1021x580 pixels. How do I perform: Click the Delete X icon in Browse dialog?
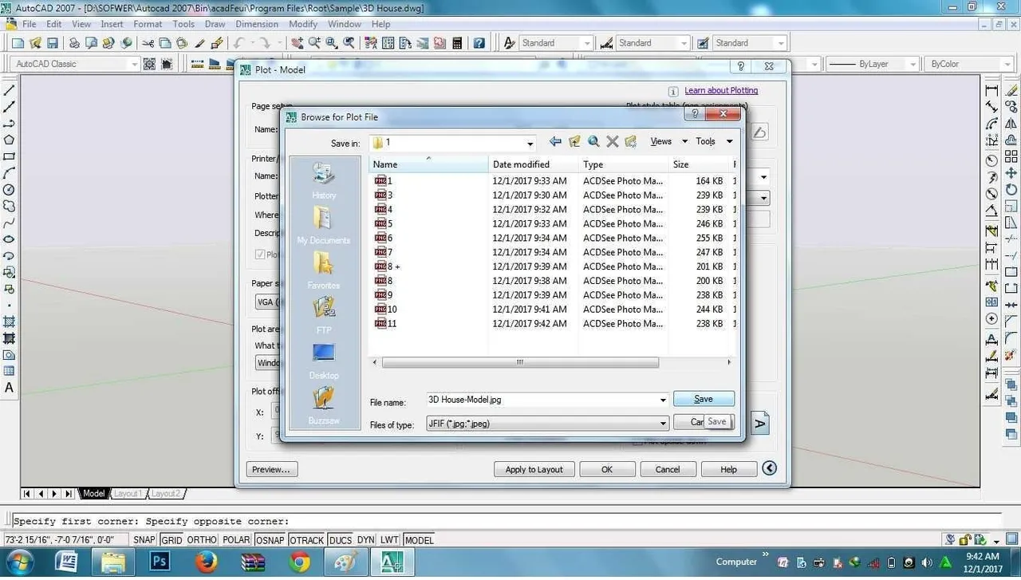(x=613, y=141)
